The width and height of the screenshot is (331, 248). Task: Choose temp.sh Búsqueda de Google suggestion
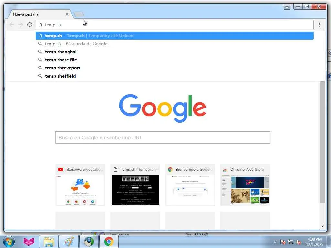(x=174, y=44)
